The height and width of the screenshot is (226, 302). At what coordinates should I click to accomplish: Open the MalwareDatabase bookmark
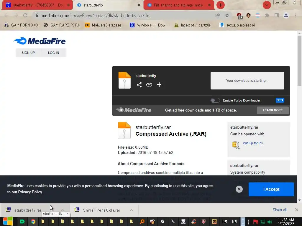point(105,25)
